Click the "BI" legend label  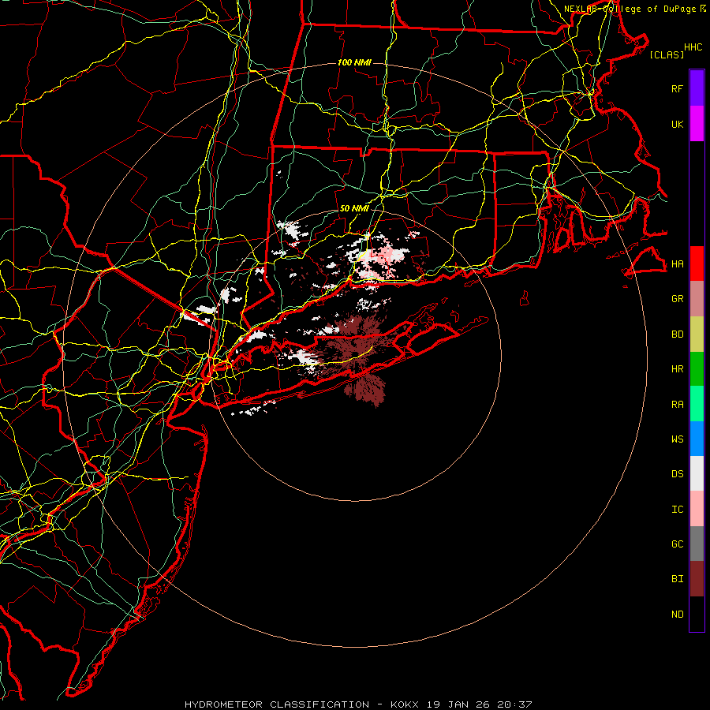click(x=677, y=579)
